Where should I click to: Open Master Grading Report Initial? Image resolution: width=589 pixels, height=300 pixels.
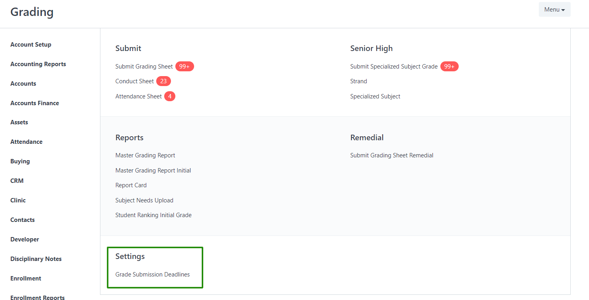(153, 171)
